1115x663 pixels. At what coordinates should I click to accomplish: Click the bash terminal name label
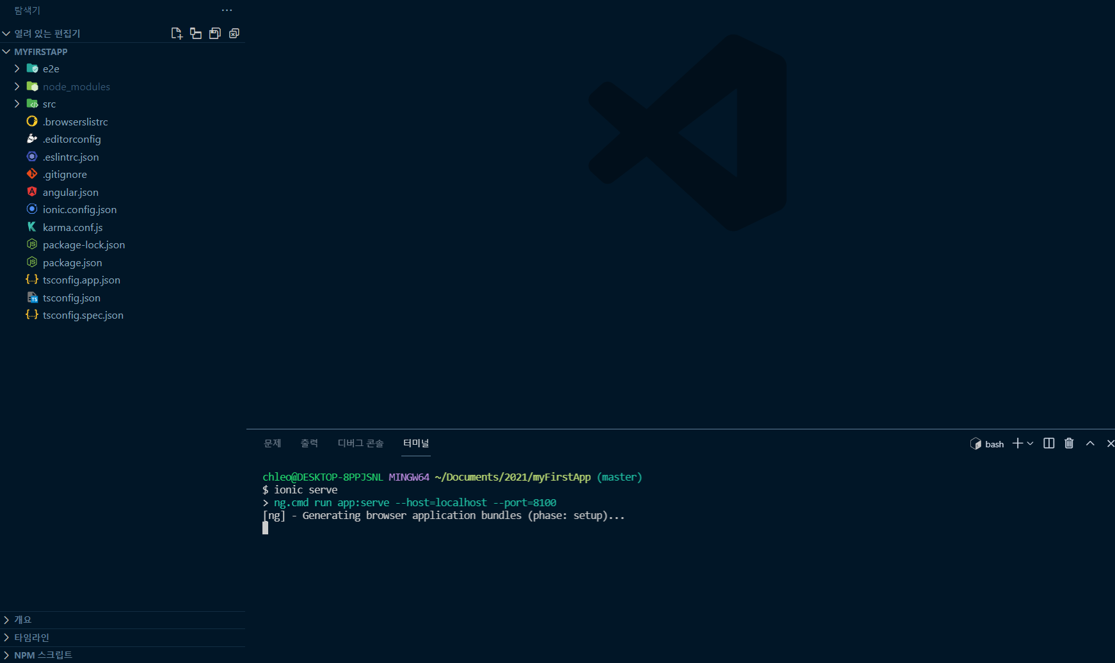pyautogui.click(x=994, y=444)
